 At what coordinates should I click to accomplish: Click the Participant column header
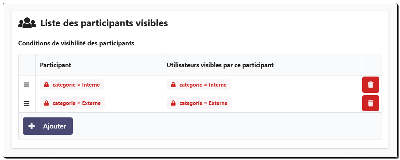[56, 65]
